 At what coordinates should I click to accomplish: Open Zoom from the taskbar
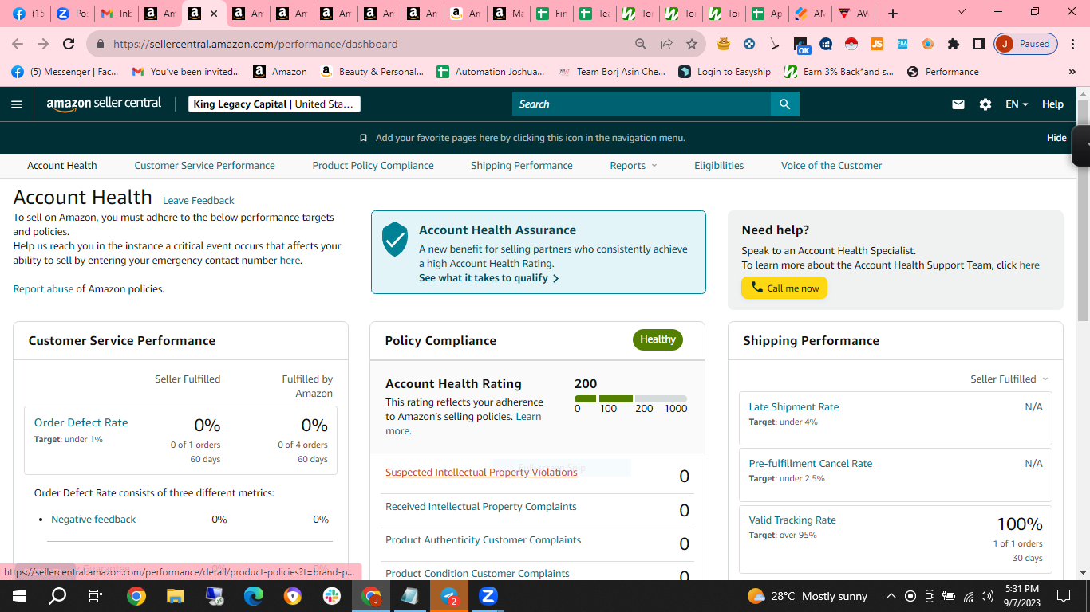point(488,596)
